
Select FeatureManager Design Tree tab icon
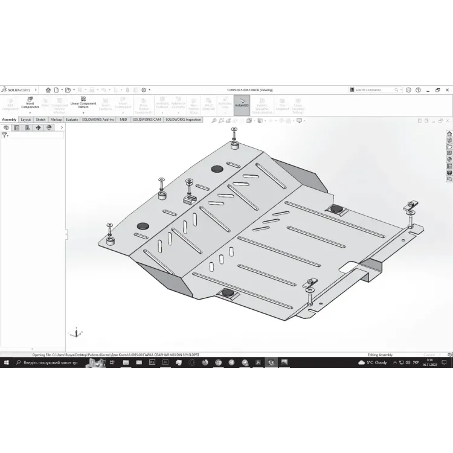tap(6, 127)
